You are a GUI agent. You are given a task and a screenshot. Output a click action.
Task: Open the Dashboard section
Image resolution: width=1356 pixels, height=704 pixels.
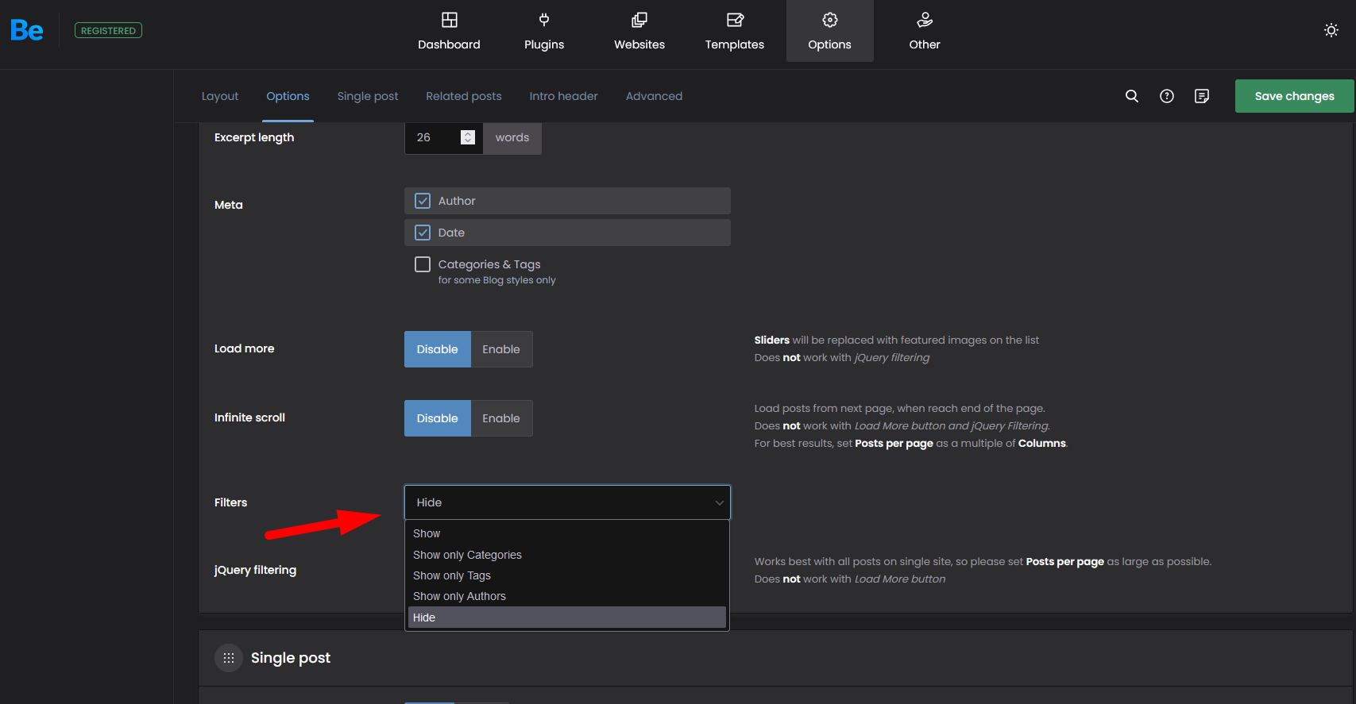tap(449, 31)
